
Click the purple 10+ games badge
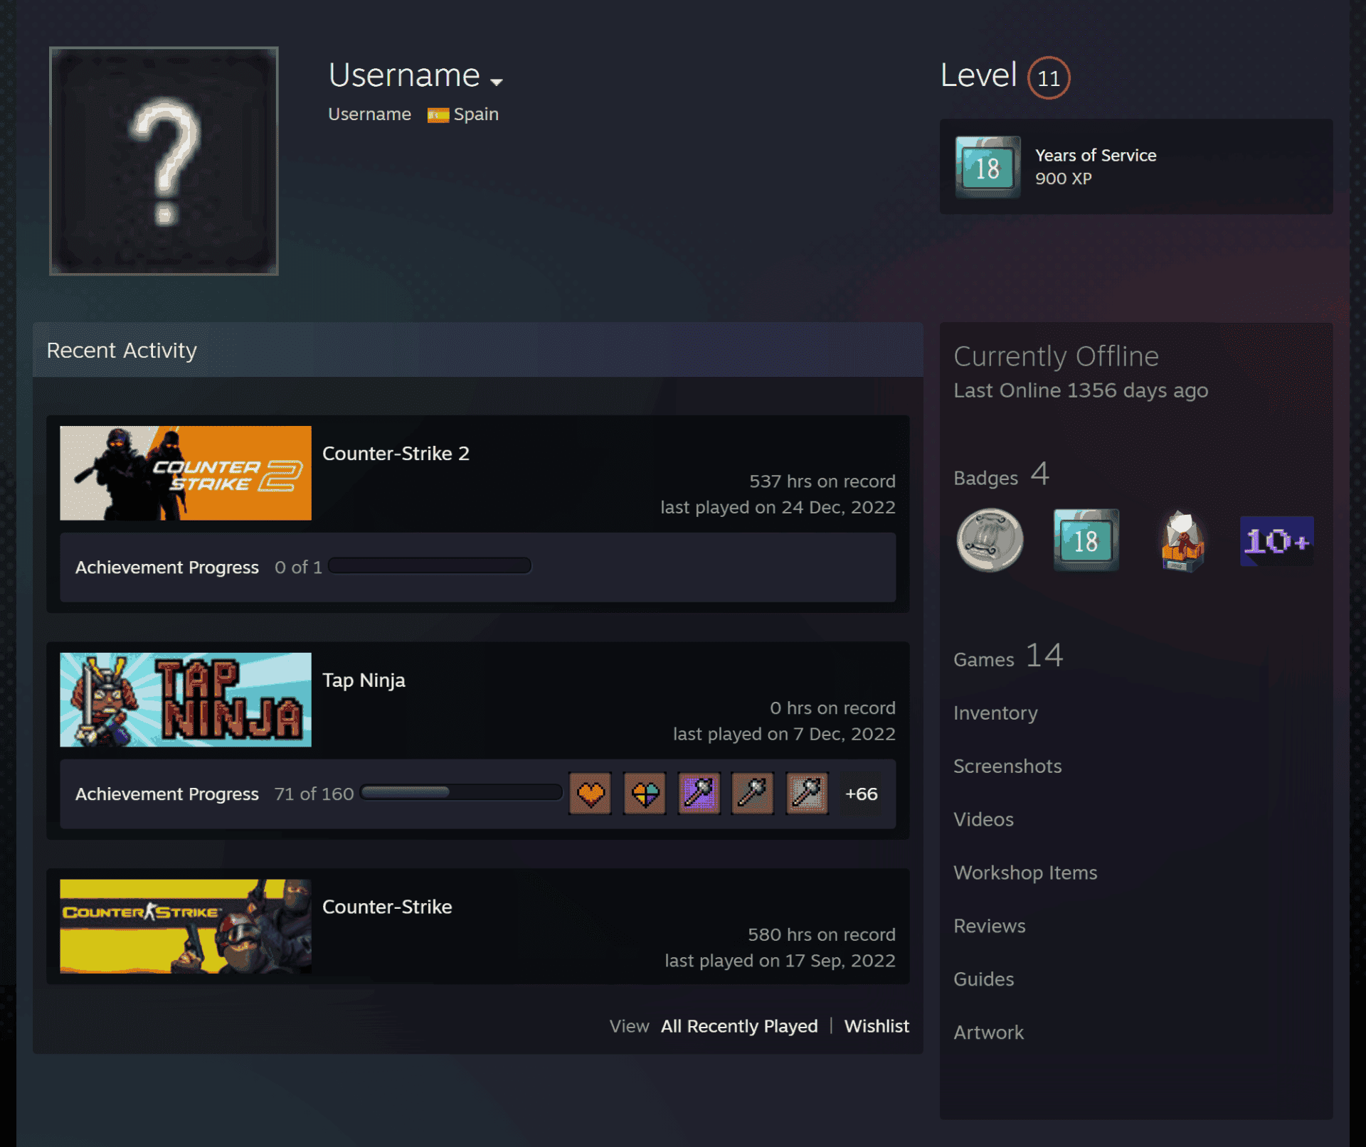1277,541
